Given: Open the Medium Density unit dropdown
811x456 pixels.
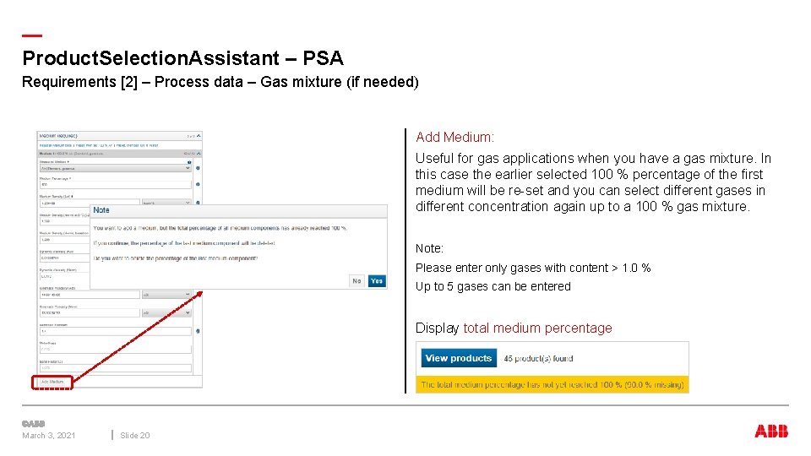Looking at the screenshot, I should [165, 203].
